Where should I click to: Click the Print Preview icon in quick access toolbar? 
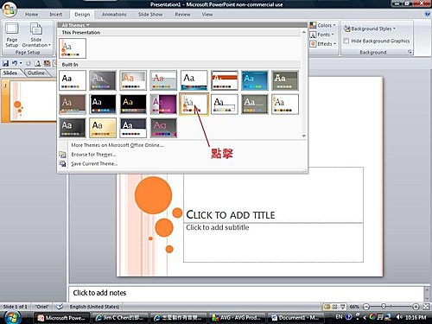[x=37, y=63]
